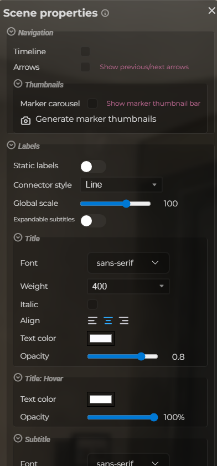Check the Marker carousel box
The width and height of the screenshot is (217, 466).
coord(92,103)
